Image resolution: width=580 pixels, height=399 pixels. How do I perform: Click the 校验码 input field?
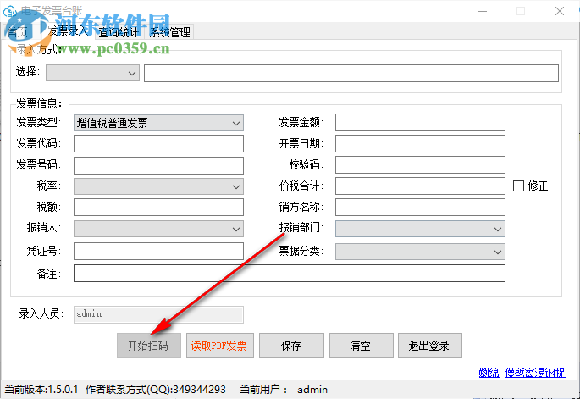(x=420, y=164)
